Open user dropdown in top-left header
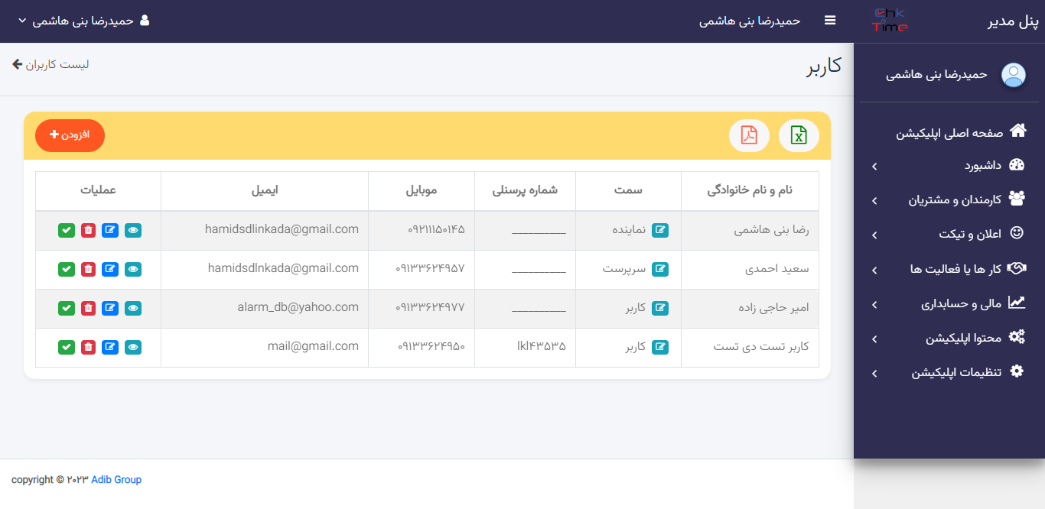Viewport: 1045px width, 509px height. click(x=83, y=21)
